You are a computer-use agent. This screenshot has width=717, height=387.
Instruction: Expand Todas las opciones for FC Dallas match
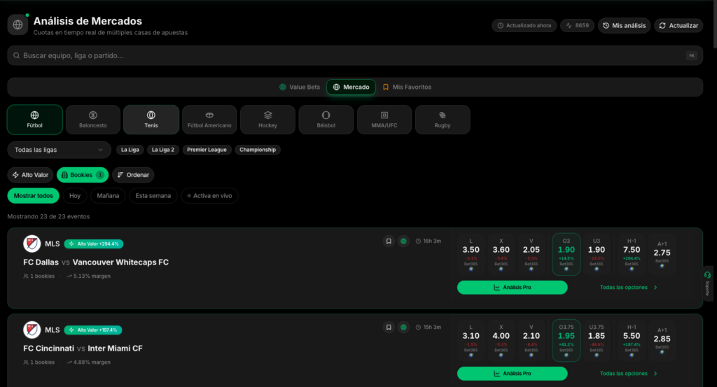(x=629, y=288)
